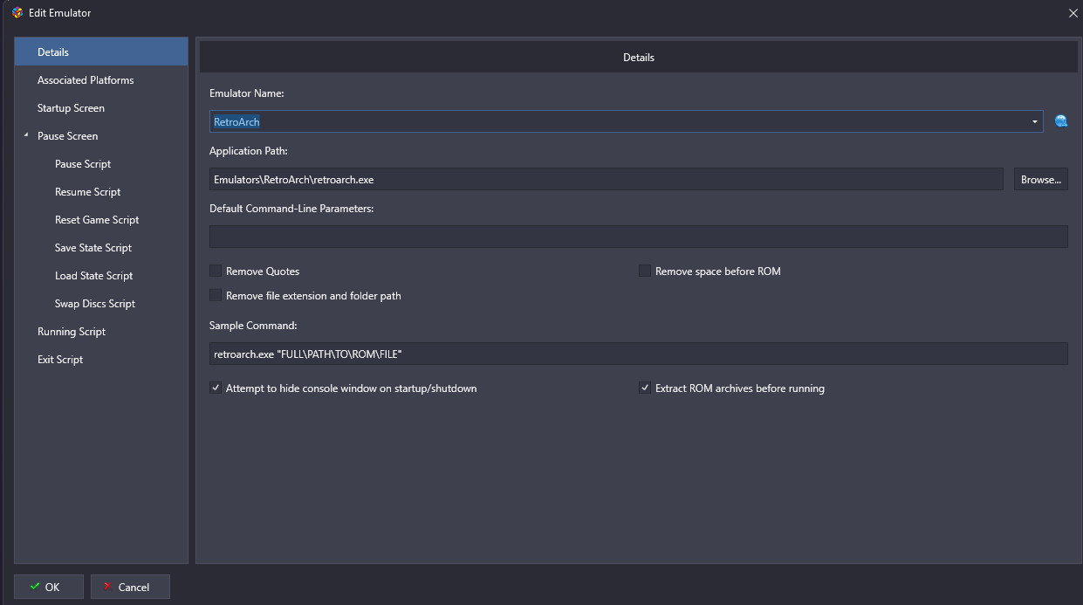Click the emulator metadata search globe icon
This screenshot has width=1083, height=605.
click(1061, 121)
